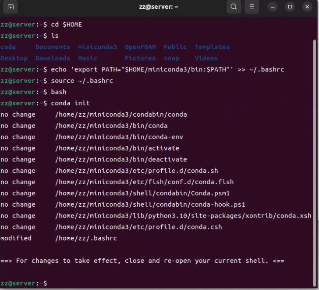Click the window title 'zz@server: ~'
The width and height of the screenshot is (319, 290).
158,7
